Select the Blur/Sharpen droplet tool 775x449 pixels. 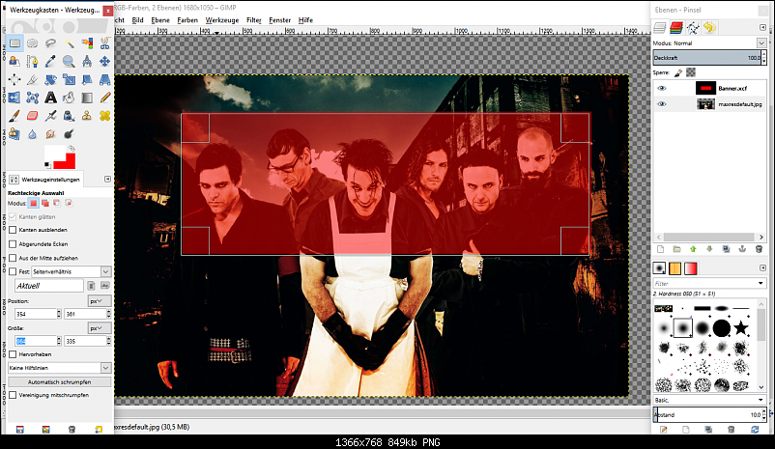[33, 134]
